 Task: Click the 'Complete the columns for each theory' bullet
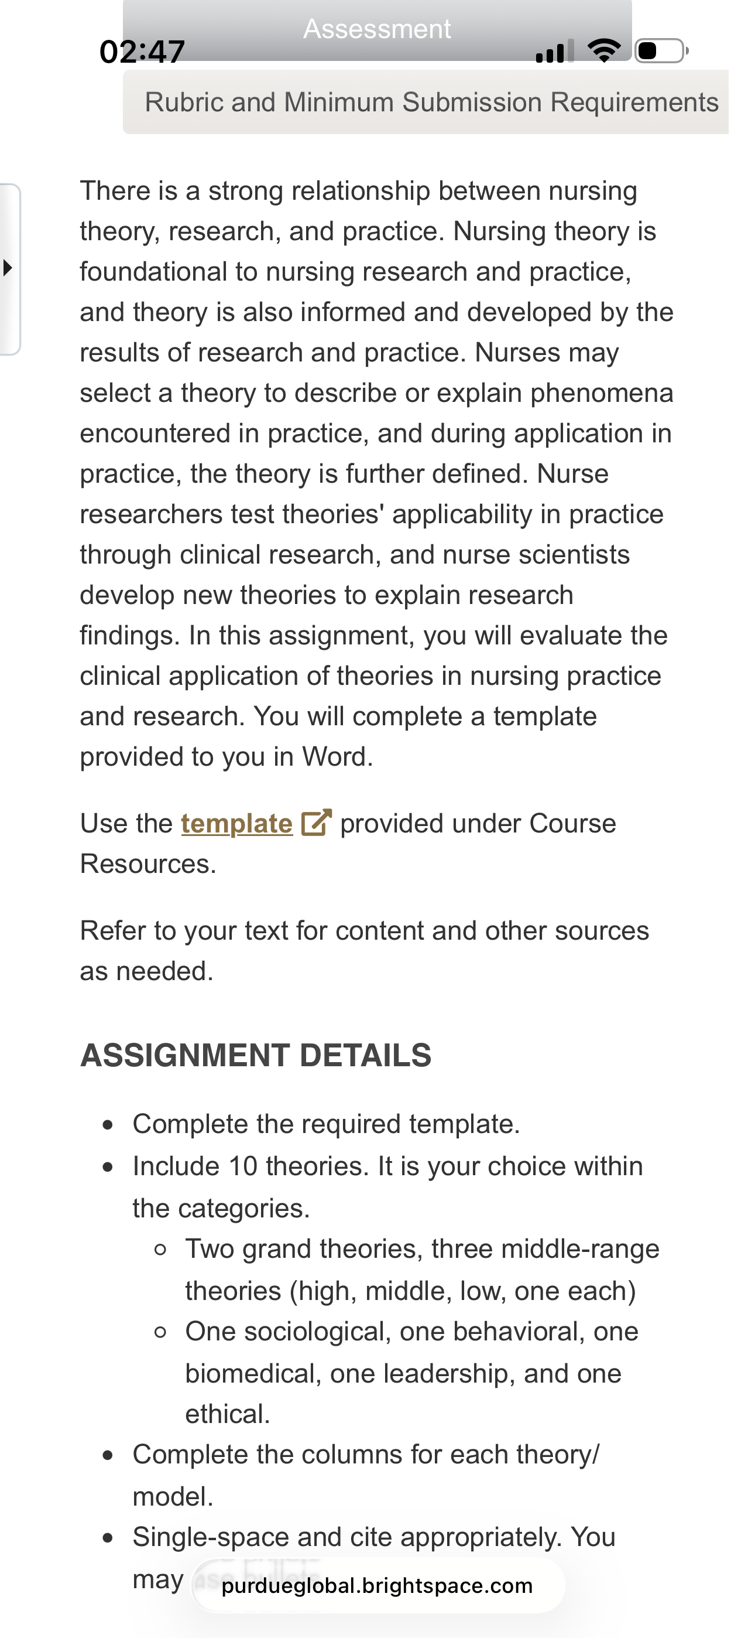[x=365, y=1475]
